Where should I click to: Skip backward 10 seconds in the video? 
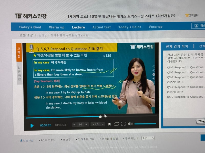[74, 125]
